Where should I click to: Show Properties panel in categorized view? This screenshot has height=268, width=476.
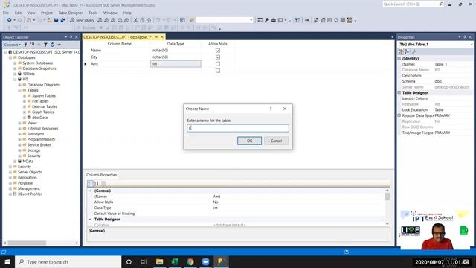401,51
